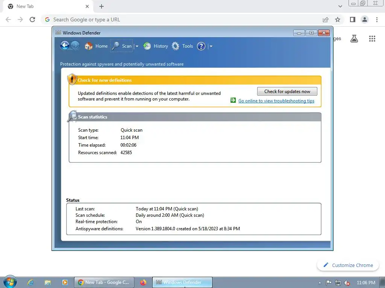Click Chrome forward arrow
This screenshot has width=385, height=288.
(x=20, y=19)
